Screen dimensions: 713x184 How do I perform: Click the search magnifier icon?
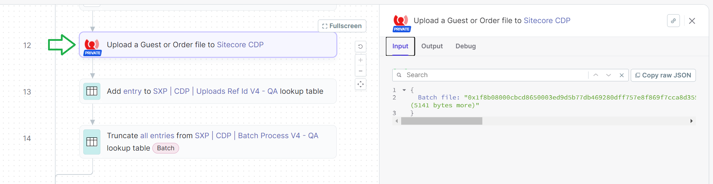[399, 75]
